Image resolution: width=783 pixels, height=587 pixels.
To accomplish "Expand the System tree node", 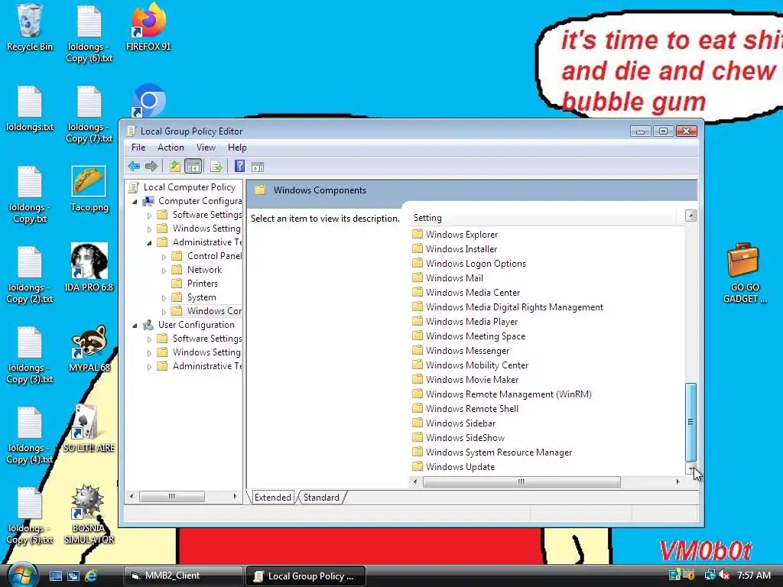I will click(x=164, y=298).
